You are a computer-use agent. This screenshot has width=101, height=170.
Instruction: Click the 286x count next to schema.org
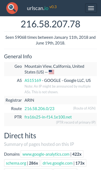(33, 163)
